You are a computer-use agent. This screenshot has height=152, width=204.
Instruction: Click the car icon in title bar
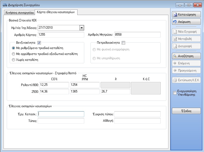click(x=5, y=5)
